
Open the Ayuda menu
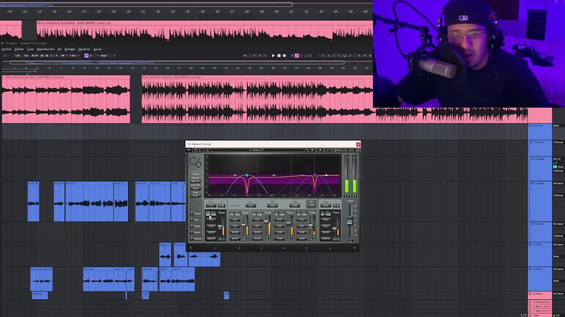click(97, 49)
